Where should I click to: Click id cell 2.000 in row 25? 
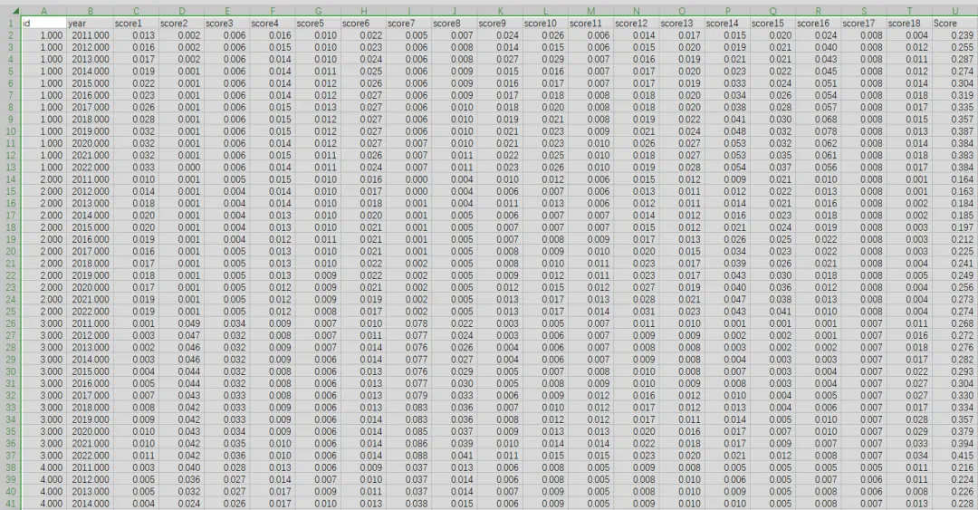pos(43,312)
